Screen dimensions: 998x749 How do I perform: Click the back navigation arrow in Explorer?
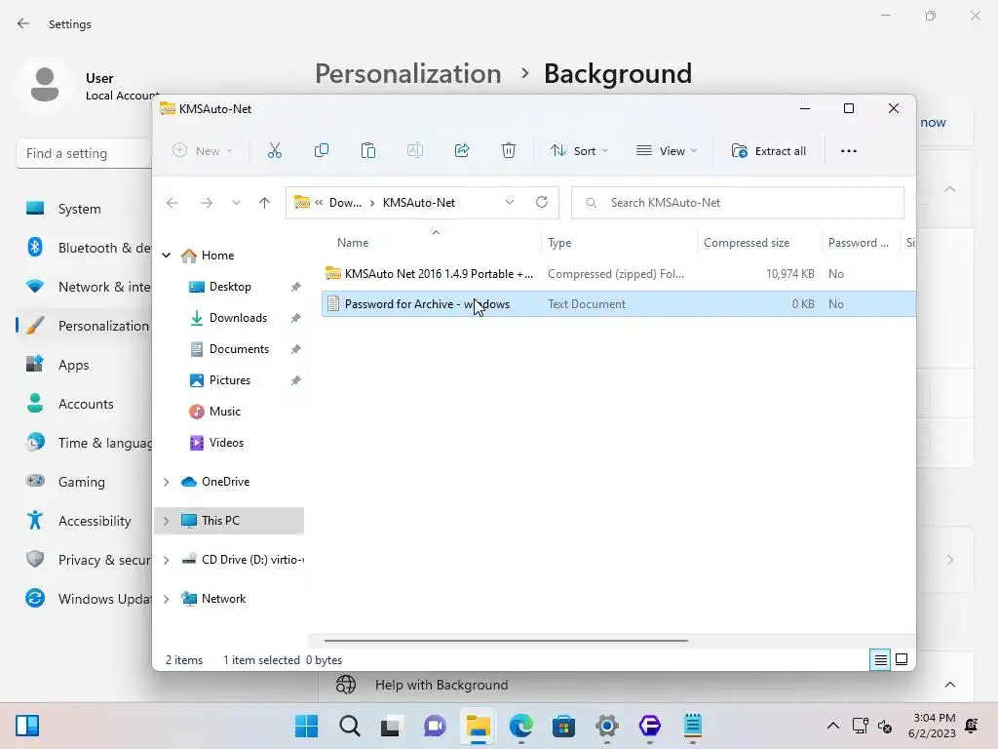pyautogui.click(x=173, y=203)
